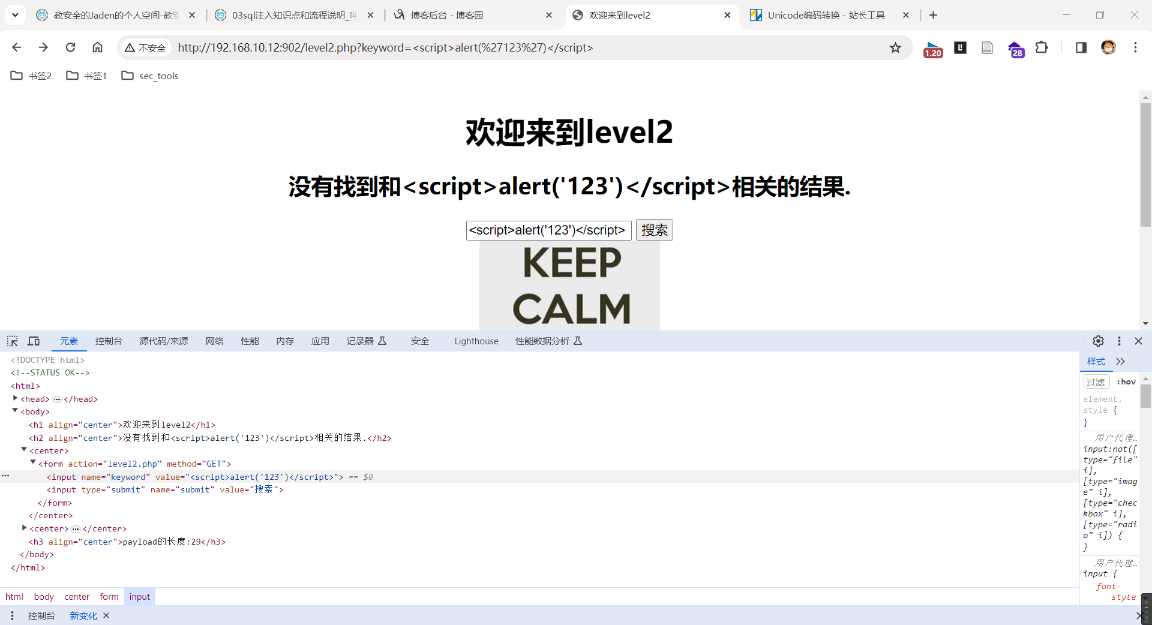Open the 书签2 bookmarks folder
Screen dimensions: 1152x625
(x=32, y=76)
